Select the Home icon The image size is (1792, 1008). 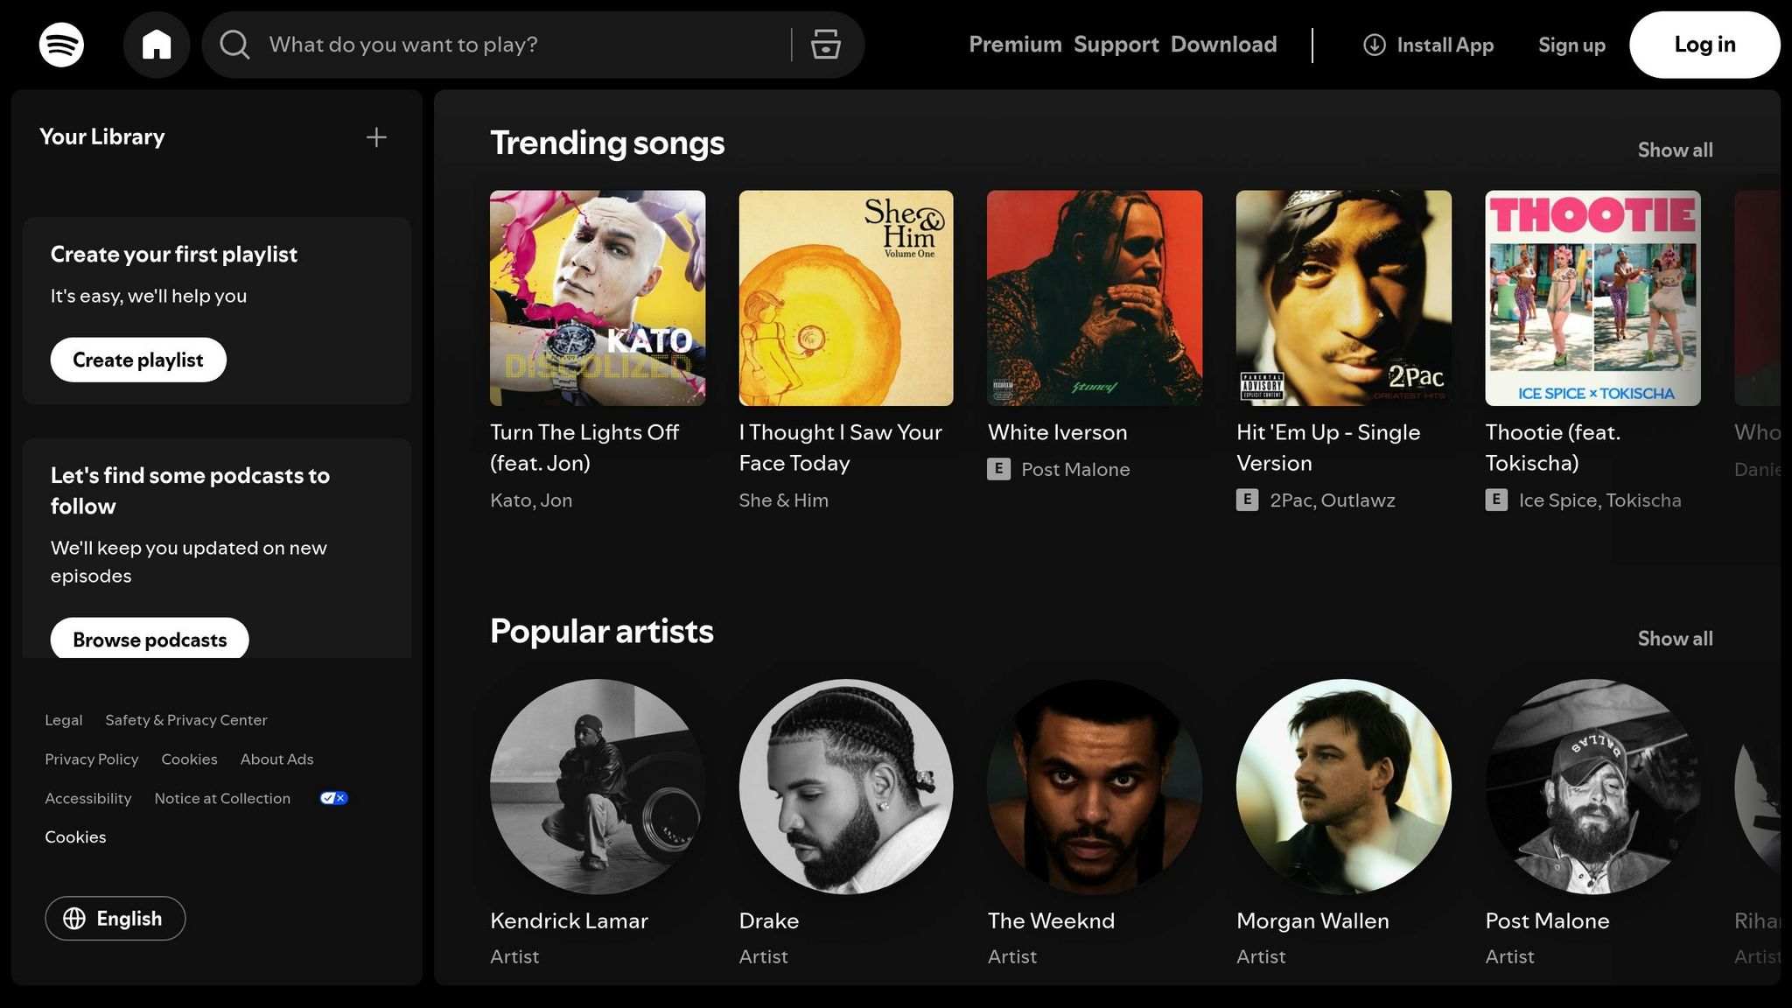[157, 45]
